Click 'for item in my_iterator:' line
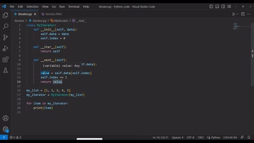This screenshot has height=143, width=254. 48,103
